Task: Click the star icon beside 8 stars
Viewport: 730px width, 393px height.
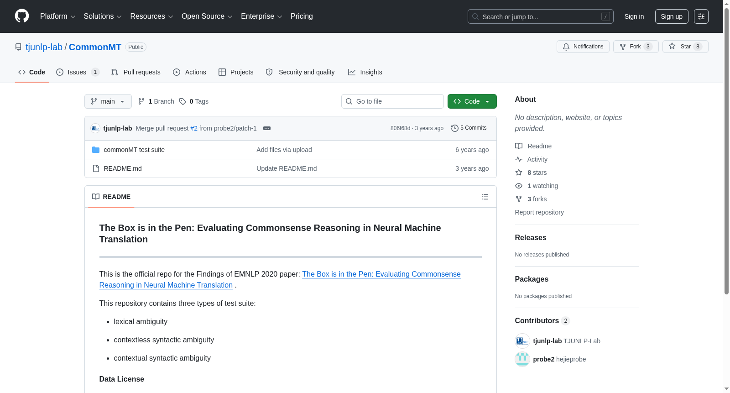Action: coord(519,173)
